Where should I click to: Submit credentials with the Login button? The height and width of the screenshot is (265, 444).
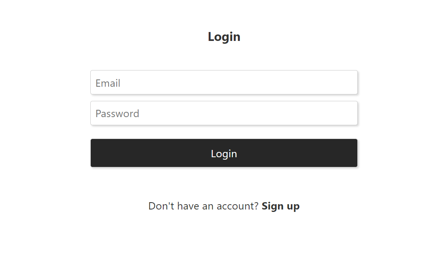224,153
